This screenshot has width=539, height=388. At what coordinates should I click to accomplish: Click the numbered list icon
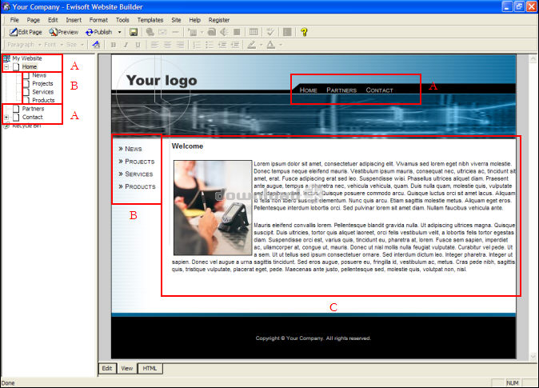click(197, 45)
